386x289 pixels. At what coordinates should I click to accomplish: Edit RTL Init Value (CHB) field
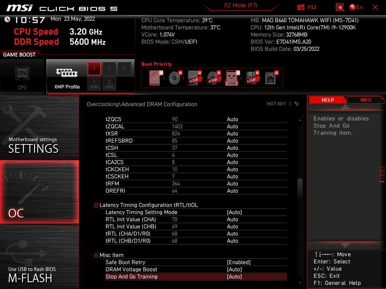[232, 227]
